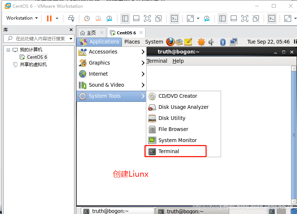The height and width of the screenshot is (214, 297).
Task: Open the Terminal menu in terminal window
Action: (x=157, y=61)
